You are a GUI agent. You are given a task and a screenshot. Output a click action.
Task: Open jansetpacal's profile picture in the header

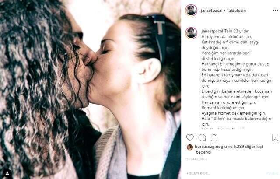tap(191, 10)
